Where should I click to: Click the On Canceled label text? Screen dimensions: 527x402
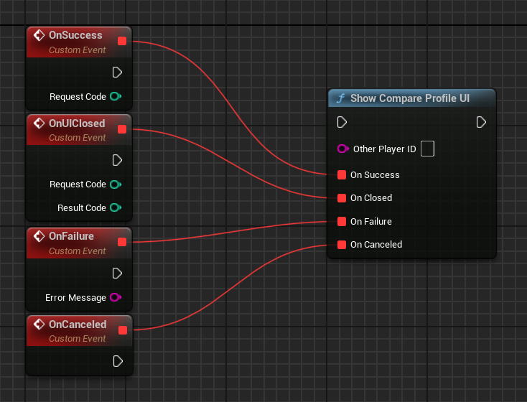tap(376, 245)
